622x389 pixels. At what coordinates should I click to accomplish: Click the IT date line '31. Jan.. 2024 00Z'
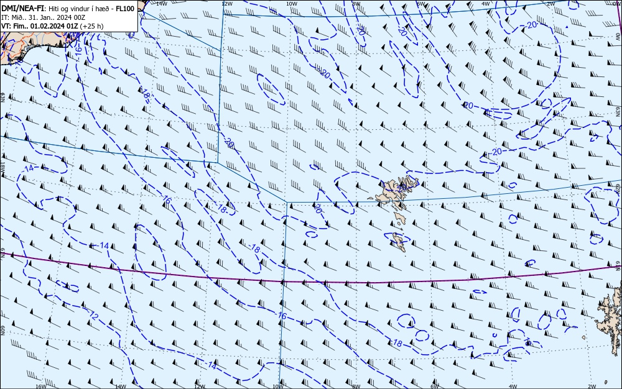point(57,17)
